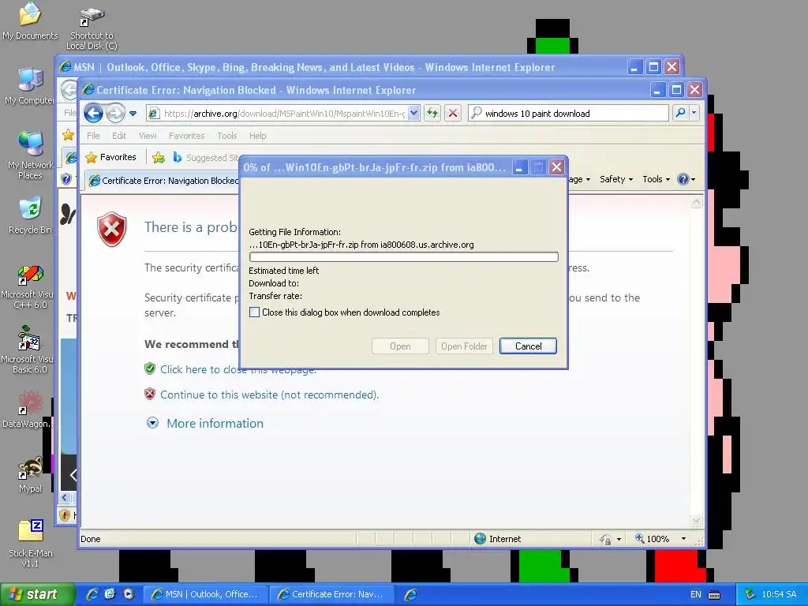Image resolution: width=808 pixels, height=606 pixels.
Task: Click the red shield certificate error icon
Action: tap(112, 229)
